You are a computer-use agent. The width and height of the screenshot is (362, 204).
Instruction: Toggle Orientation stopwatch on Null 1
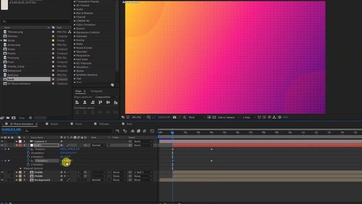[28, 153]
